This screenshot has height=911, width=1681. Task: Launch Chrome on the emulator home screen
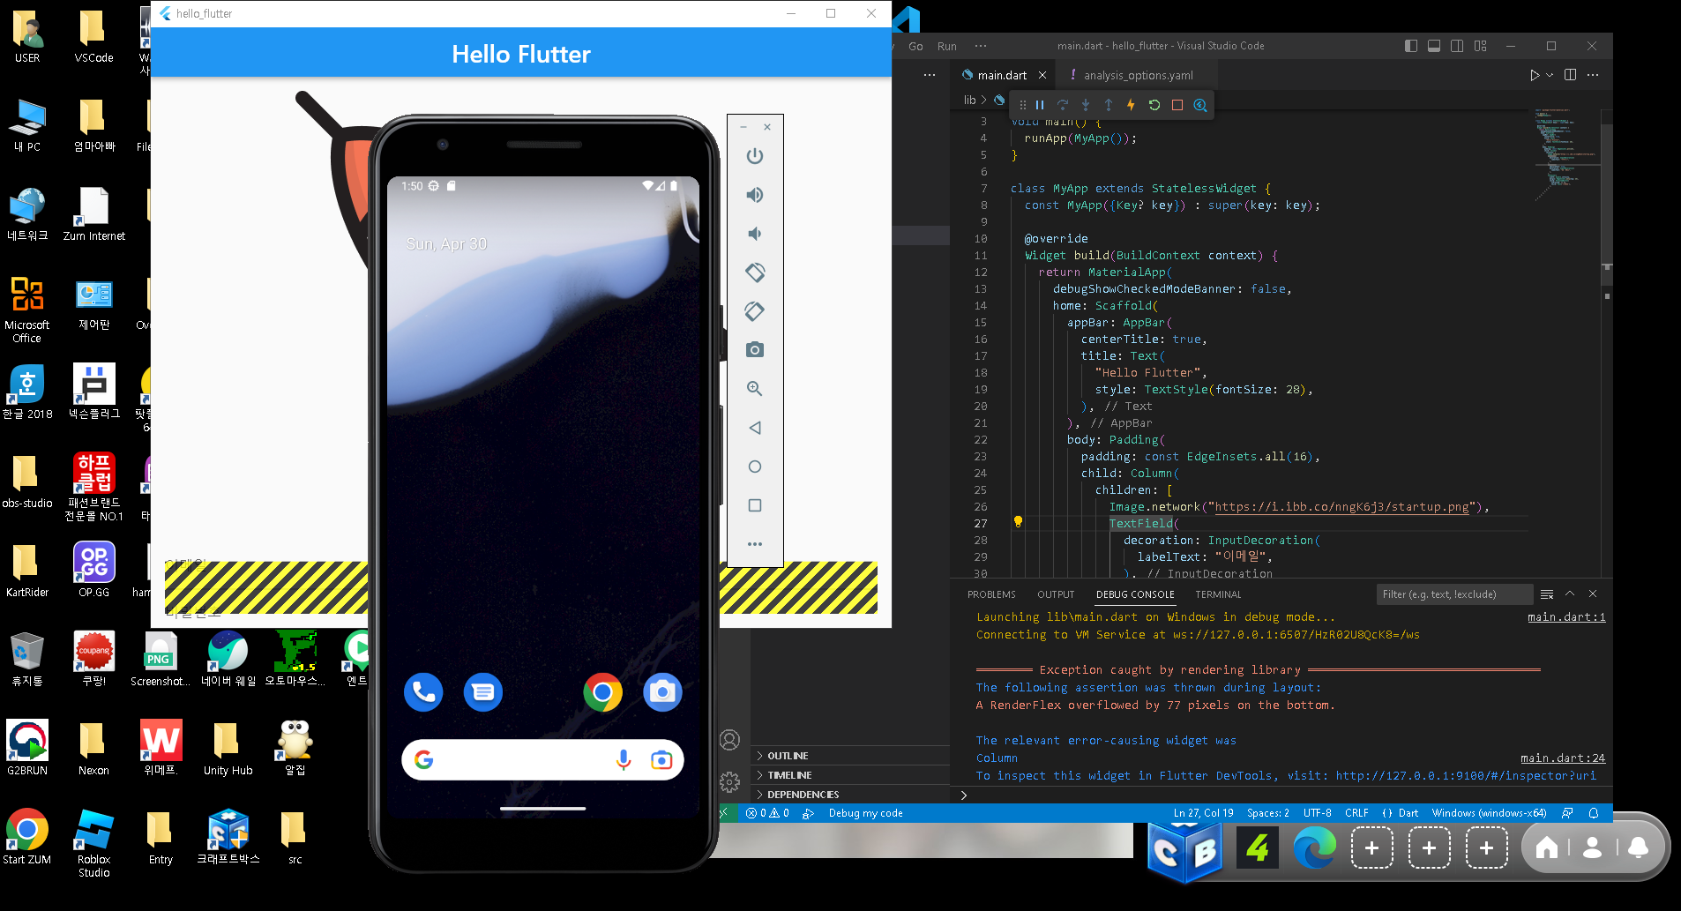click(x=602, y=692)
